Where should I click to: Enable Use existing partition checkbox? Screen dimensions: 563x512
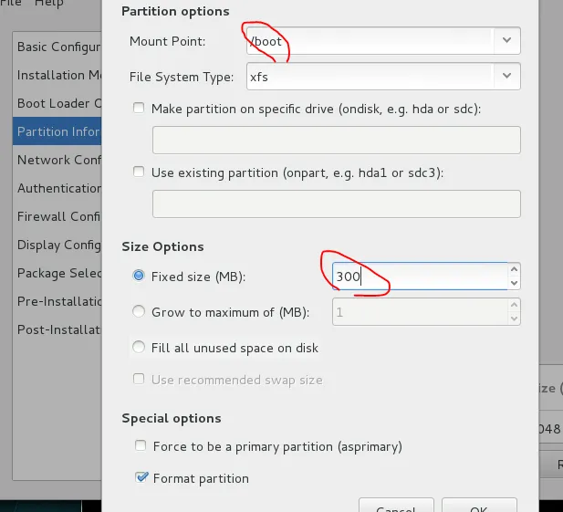point(139,172)
